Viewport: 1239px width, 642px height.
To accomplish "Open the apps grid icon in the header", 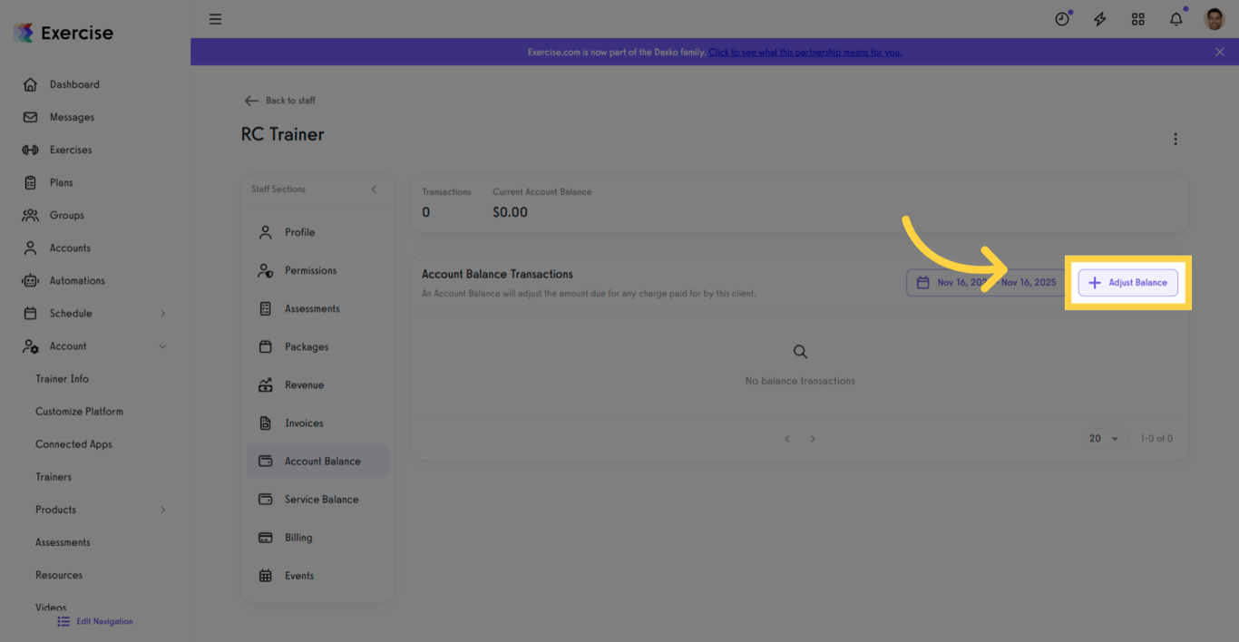I will pyautogui.click(x=1137, y=18).
